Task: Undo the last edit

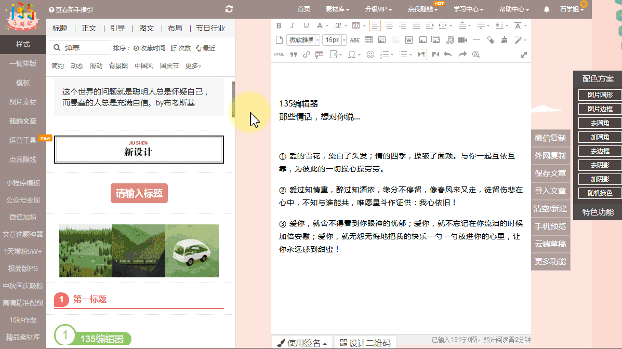Action: click(448, 55)
